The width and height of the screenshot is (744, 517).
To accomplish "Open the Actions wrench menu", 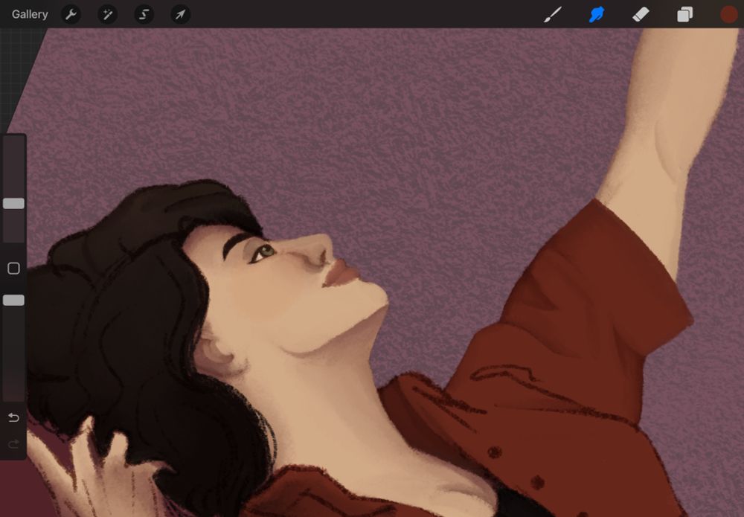I will click(x=71, y=14).
